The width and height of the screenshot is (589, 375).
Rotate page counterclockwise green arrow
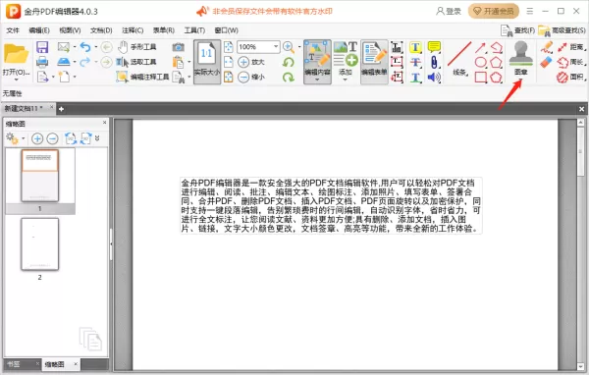point(288,62)
